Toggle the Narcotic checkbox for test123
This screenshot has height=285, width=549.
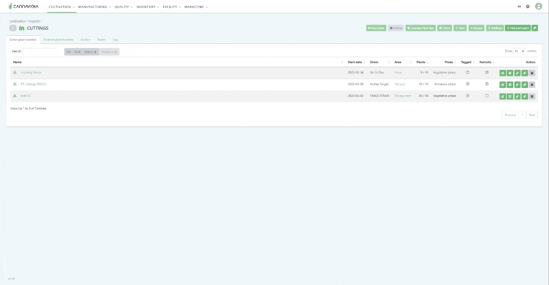(x=487, y=96)
